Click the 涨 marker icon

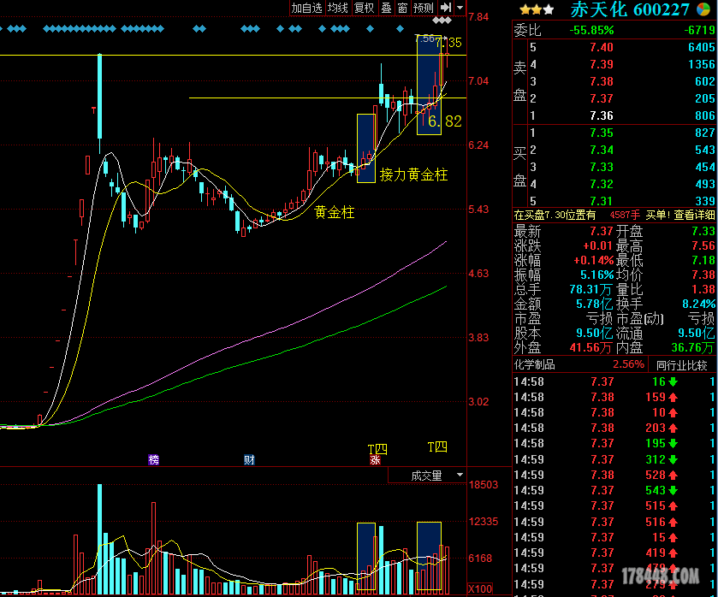pyautogui.click(x=375, y=460)
